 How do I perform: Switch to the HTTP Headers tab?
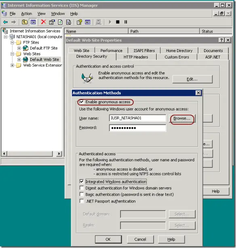pyautogui.click(x=136, y=57)
